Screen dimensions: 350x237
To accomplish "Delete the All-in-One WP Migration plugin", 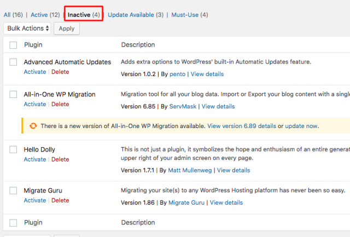I will pos(60,104).
